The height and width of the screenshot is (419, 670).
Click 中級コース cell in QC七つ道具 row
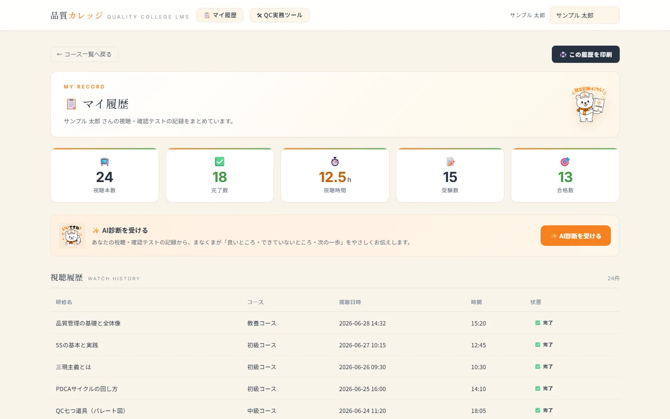tap(261, 411)
